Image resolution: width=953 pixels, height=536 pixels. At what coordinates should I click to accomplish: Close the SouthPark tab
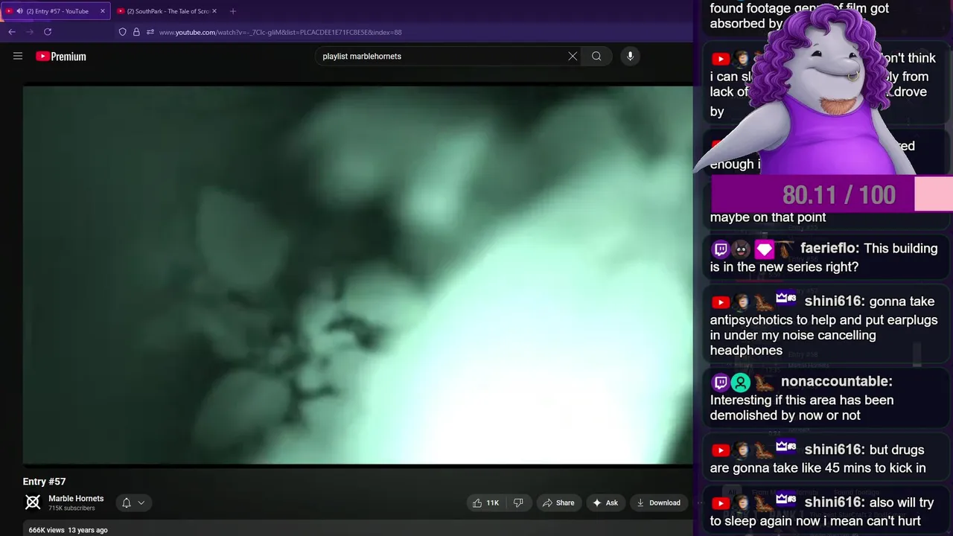(214, 11)
